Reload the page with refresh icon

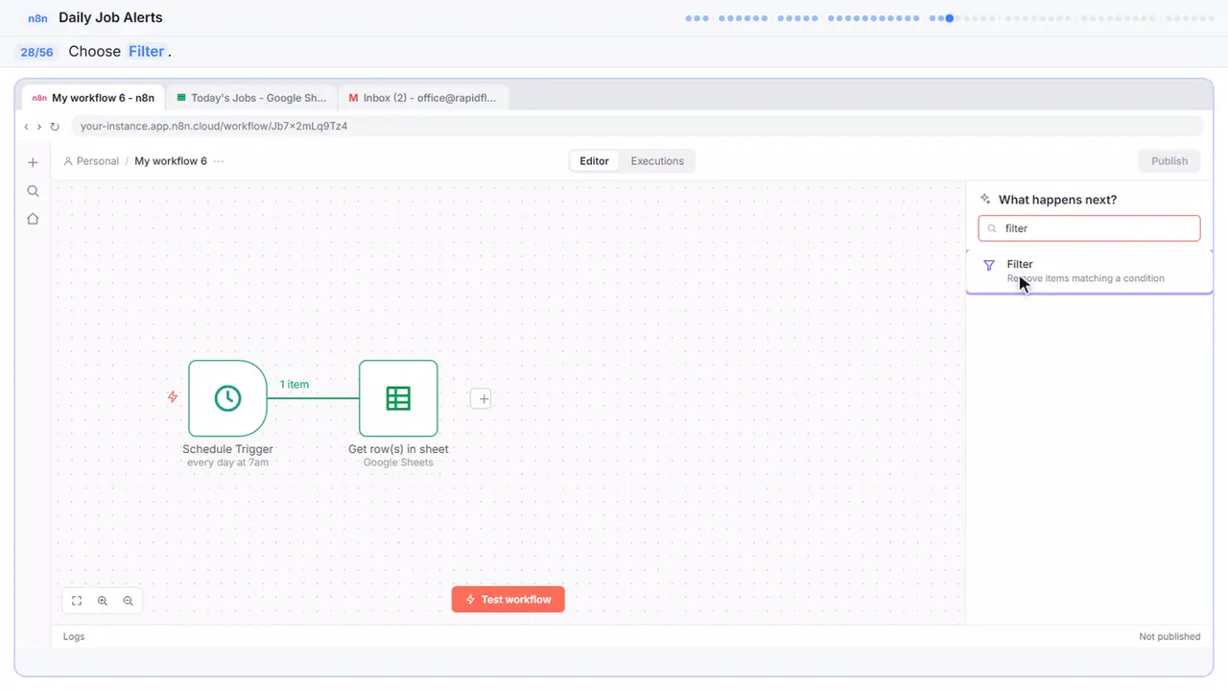(55, 127)
